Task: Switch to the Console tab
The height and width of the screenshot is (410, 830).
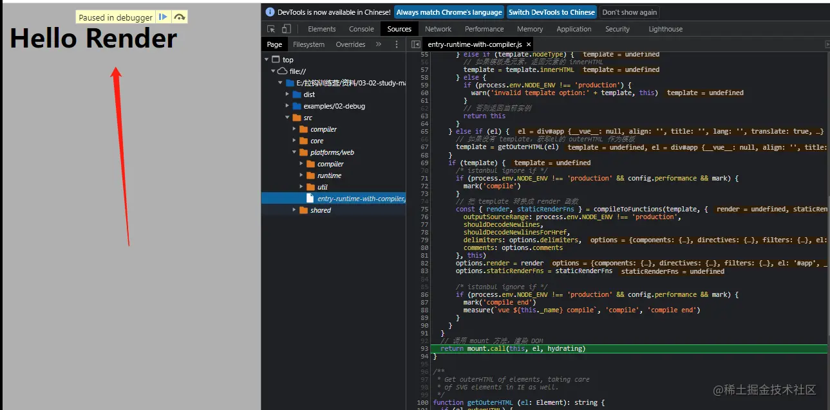Action: point(361,29)
